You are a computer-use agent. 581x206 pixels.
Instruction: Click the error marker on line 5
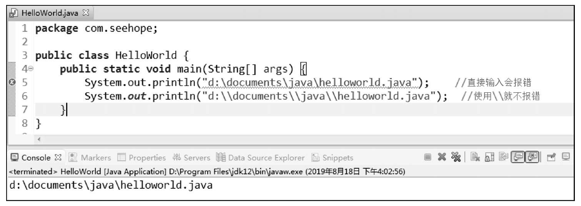click(x=11, y=82)
